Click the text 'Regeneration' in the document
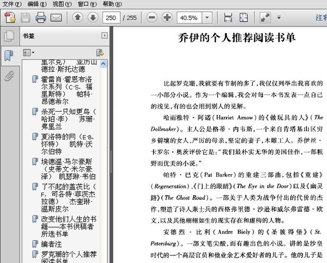This screenshot has width=327, height=263. [170, 186]
